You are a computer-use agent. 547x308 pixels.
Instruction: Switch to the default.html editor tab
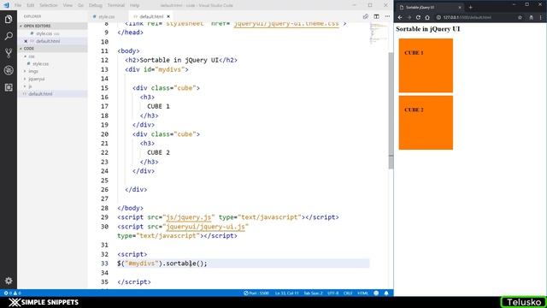click(x=151, y=16)
